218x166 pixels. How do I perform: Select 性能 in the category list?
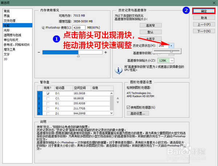point(17,25)
